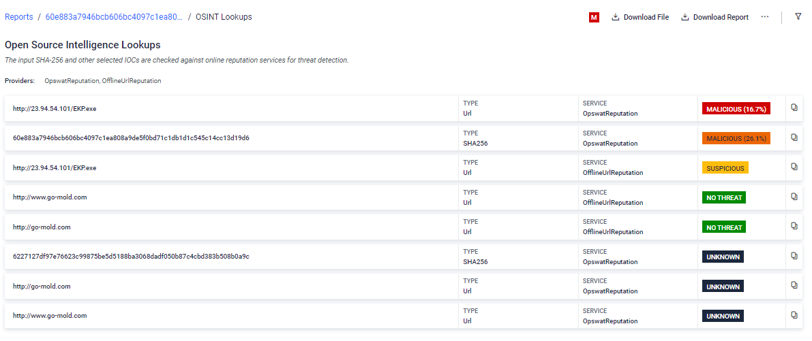Image resolution: width=812 pixels, height=341 pixels.
Task: Copy the 6227127df97e... hash row
Action: point(794,256)
